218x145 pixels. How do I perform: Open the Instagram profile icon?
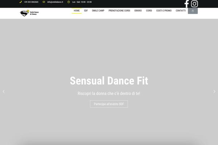click(194, 4)
